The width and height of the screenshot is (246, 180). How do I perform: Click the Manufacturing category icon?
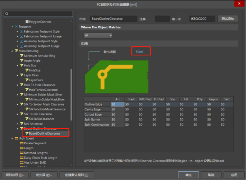(x=16, y=51)
